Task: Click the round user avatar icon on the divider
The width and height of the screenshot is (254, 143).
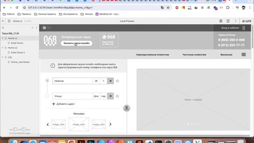Action: tap(127, 108)
